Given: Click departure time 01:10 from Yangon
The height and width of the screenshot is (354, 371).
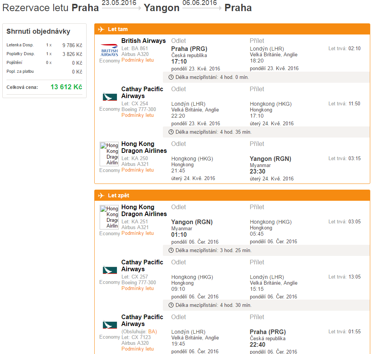Looking at the screenshot, I should tap(179, 234).
